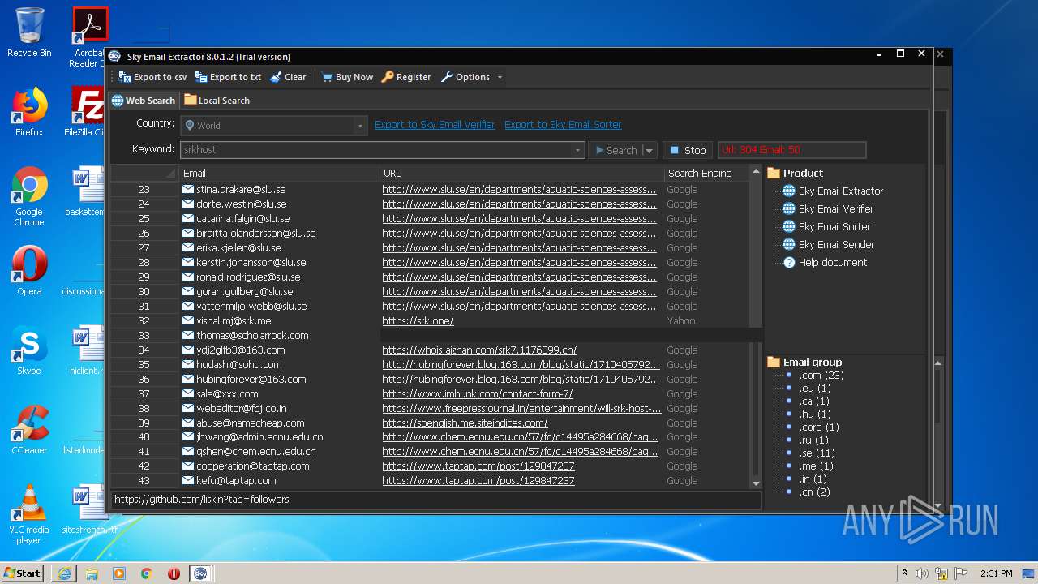Click Sky Email Extractor taskbar icon
The width and height of the screenshot is (1038, 584).
(199, 573)
